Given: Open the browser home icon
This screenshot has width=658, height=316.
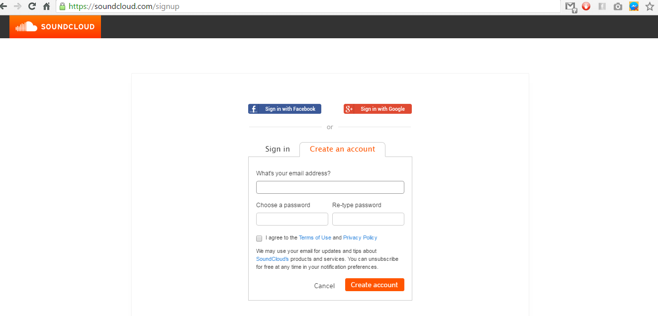Looking at the screenshot, I should [47, 6].
